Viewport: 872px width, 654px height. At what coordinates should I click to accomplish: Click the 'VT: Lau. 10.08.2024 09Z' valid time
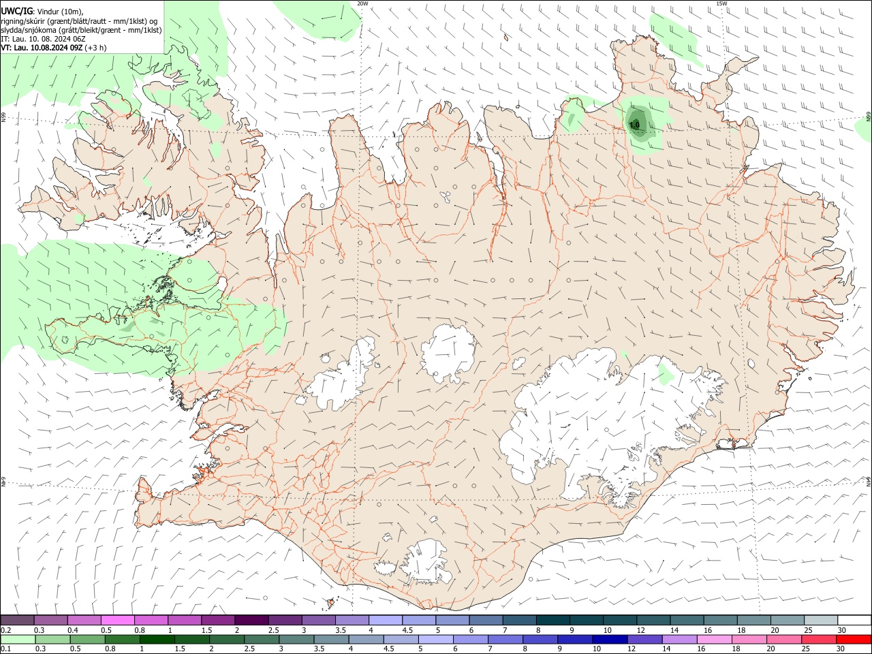tap(42, 48)
